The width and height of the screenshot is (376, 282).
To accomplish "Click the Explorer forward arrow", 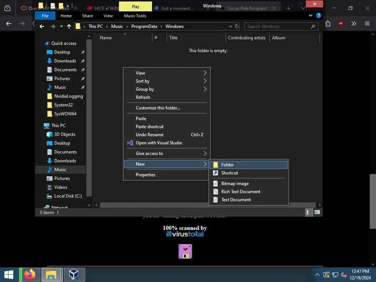I will [53, 26].
